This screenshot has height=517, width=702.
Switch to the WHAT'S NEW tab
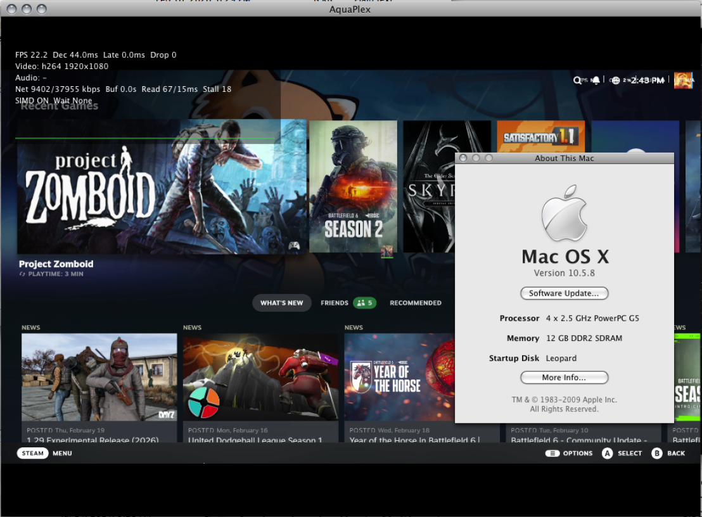coord(281,303)
